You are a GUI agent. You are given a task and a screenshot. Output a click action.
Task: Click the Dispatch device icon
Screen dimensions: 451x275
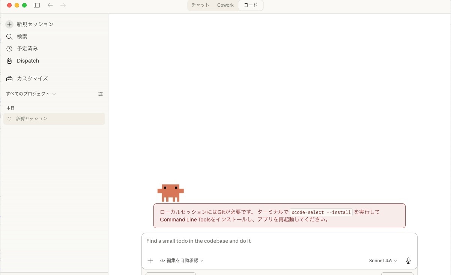(9, 61)
